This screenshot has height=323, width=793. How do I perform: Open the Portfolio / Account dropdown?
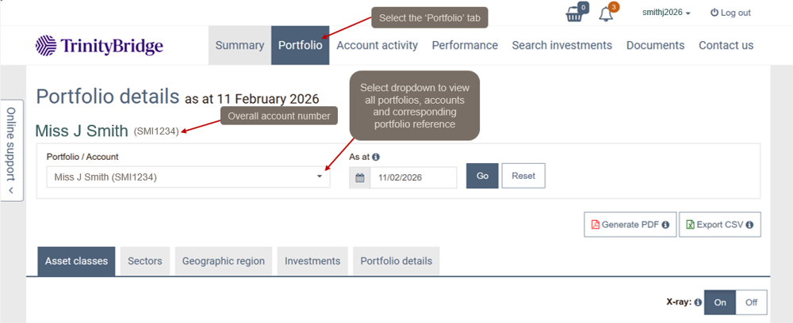[x=188, y=177]
